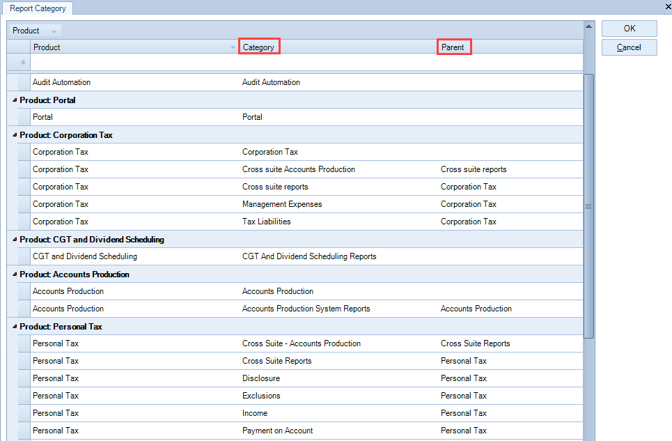Screen dimensions: 672x441
Task: Close the dialog with the X button
Action: (668, 6)
